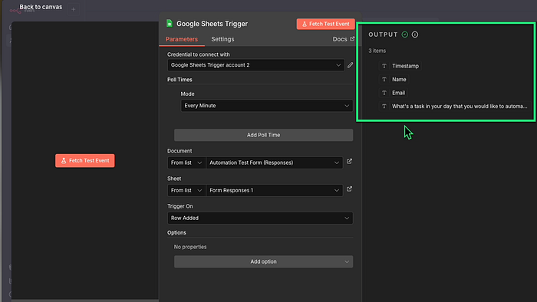
Task: Expand the credential account dropdown
Action: click(x=255, y=65)
